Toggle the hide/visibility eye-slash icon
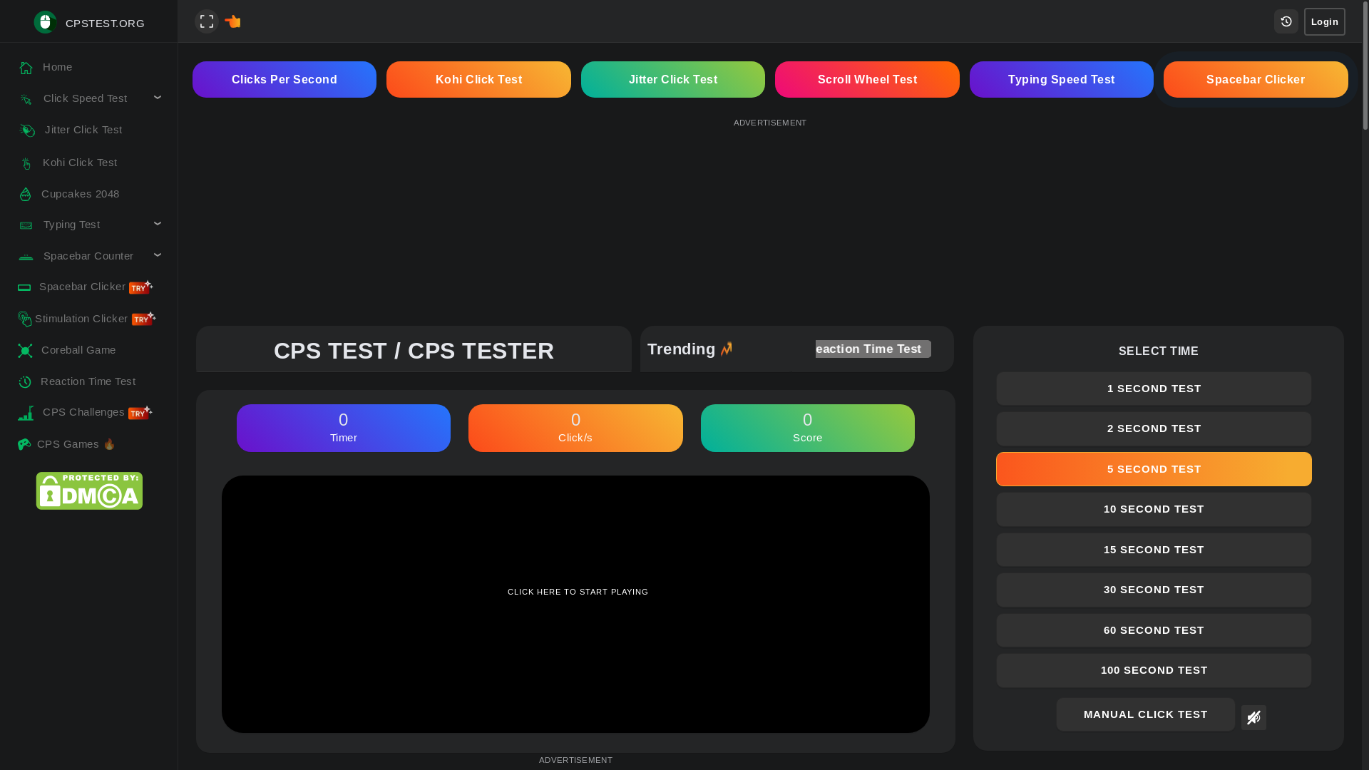Image resolution: width=1369 pixels, height=770 pixels. click(x=1253, y=717)
